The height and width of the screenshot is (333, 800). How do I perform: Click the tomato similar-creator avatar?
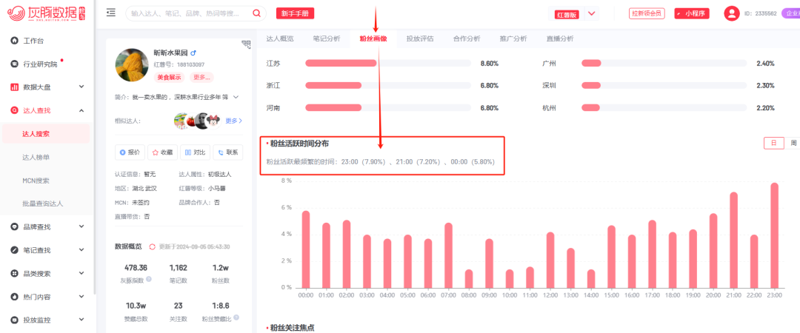[192, 121]
